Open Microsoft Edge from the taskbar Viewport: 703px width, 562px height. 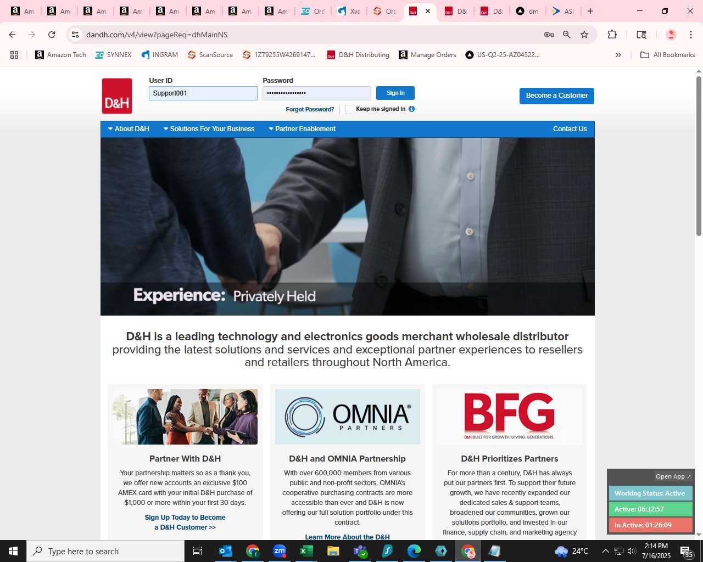pos(414,551)
